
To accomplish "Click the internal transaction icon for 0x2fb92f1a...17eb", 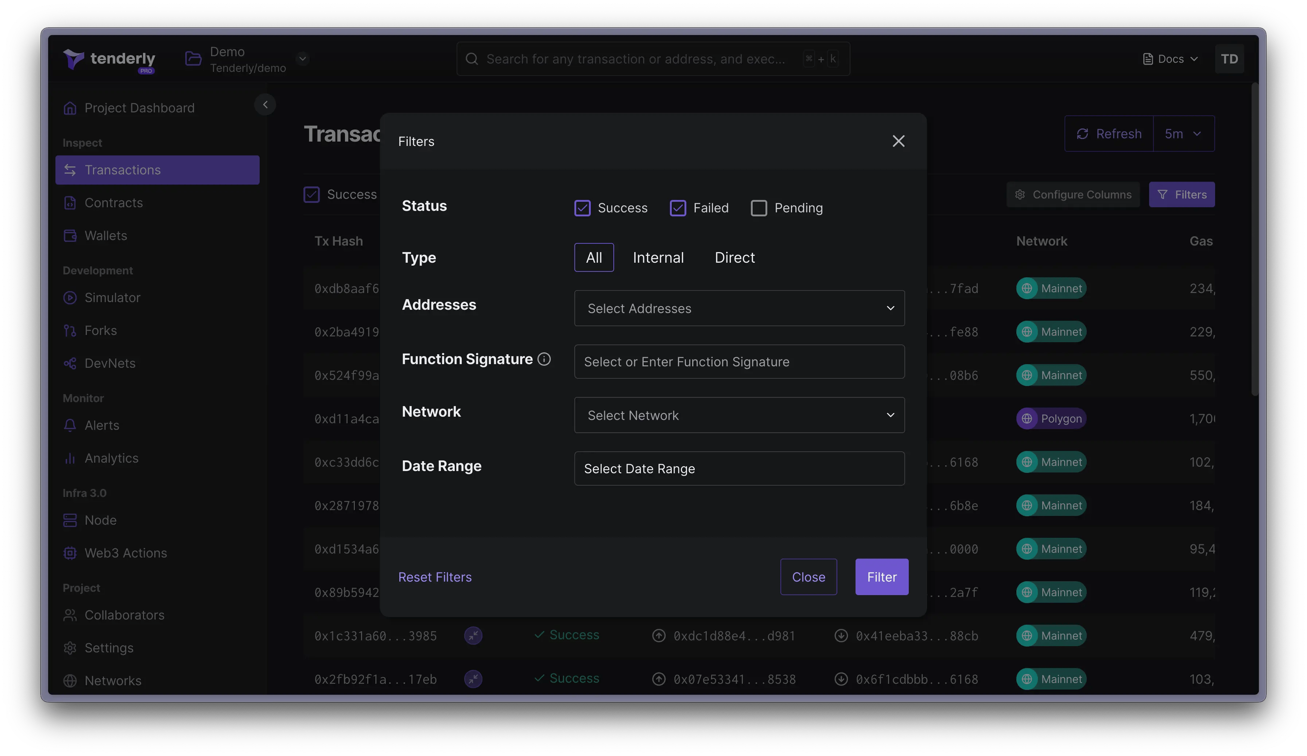I will 473,679.
